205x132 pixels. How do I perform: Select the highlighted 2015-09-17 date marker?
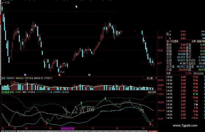click(x=68, y=128)
